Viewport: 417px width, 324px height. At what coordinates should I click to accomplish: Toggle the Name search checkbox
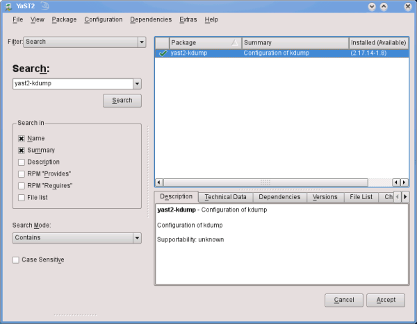click(22, 139)
